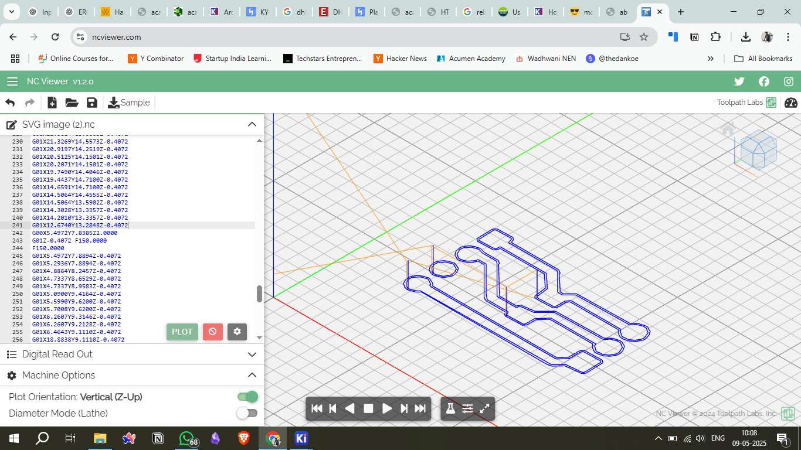Switch to the rel Google tab
This screenshot has height=450, width=801.
pyautogui.click(x=474, y=12)
